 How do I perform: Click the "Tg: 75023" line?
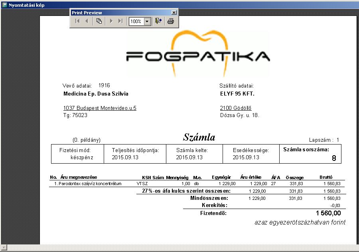tap(75, 115)
